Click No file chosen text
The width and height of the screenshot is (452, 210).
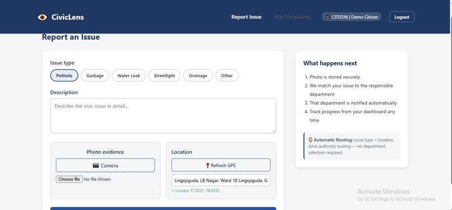point(97,179)
